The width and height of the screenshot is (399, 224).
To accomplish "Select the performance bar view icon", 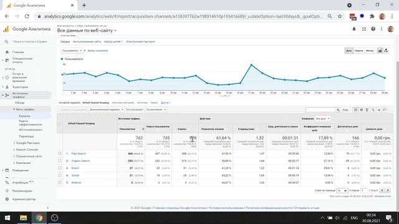I will [367, 110].
